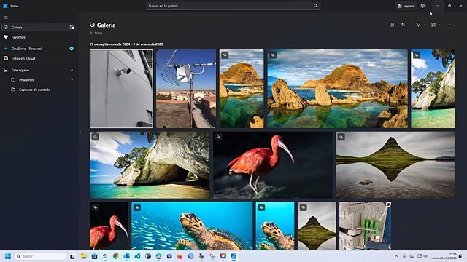Open Photos settings gear
Image resolution: width=467 pixels, height=262 pixels.
point(422,6)
